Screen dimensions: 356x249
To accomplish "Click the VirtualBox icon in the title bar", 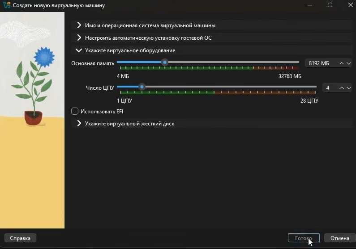I will click(7, 5).
